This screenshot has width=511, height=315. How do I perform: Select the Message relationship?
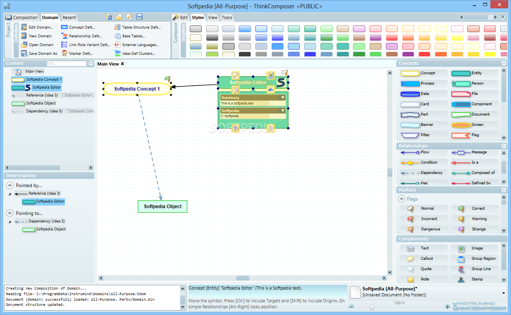point(474,152)
